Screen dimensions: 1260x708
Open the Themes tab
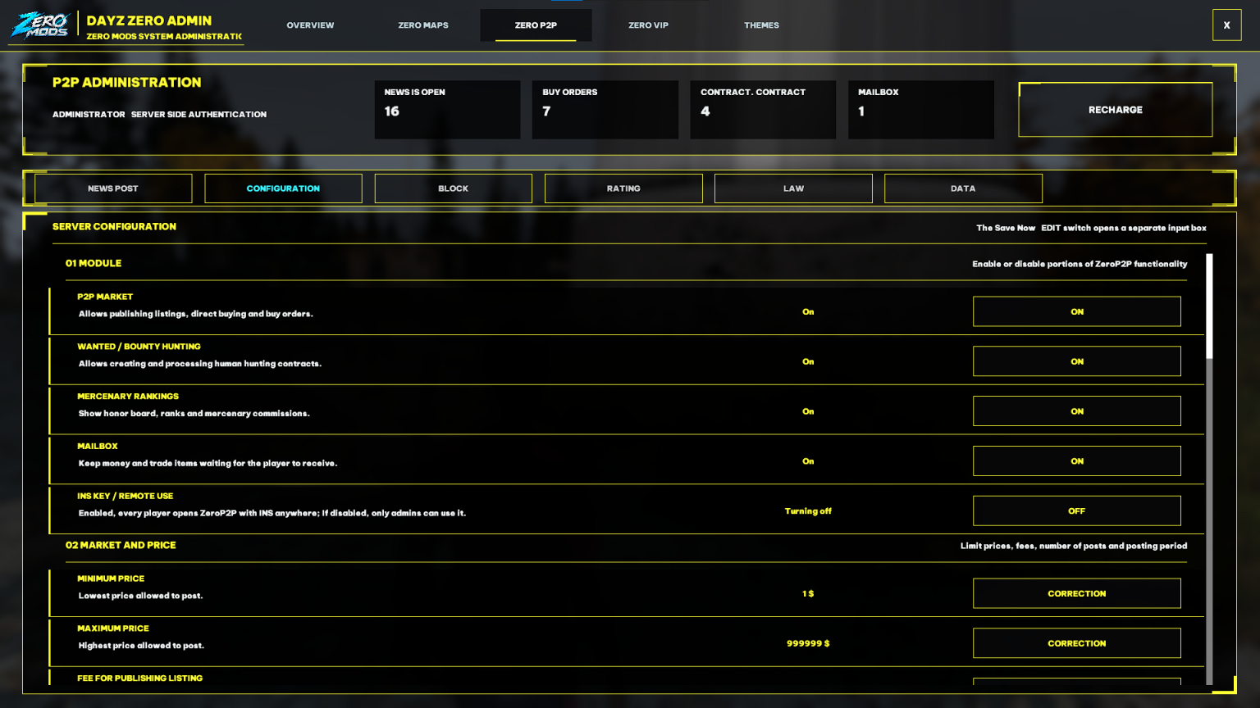click(x=761, y=25)
